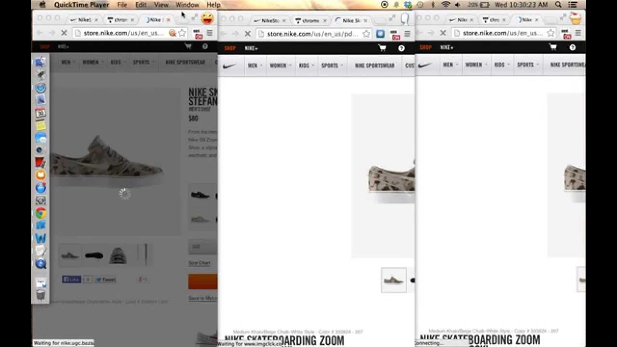Expand MEN dropdown in middle window
The image size is (617, 347).
click(x=255, y=66)
